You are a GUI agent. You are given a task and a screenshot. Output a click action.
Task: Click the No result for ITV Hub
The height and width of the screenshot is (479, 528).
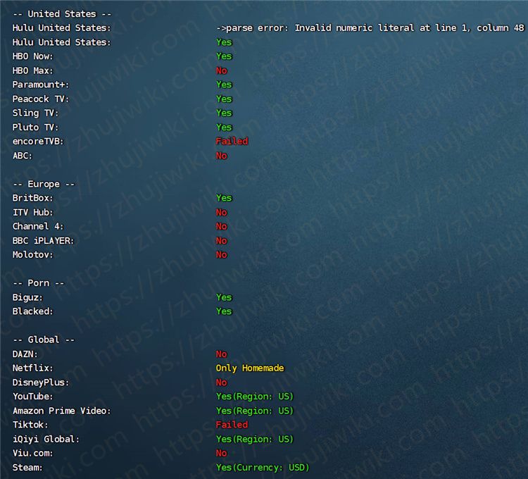(x=222, y=213)
